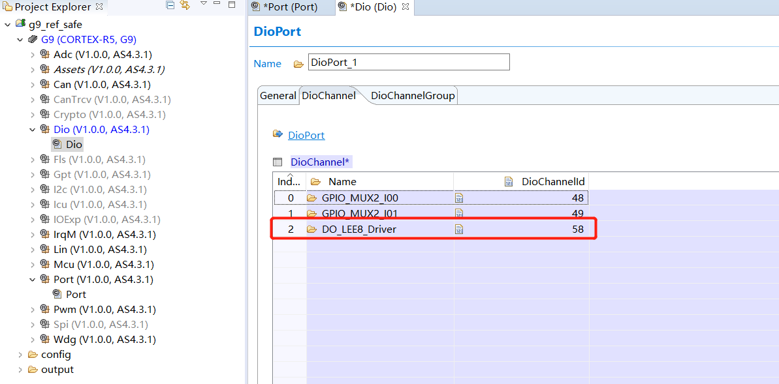Select the GPIO_MUX2_I01 channel row
Screen dimensions: 779x384
[x=431, y=214]
